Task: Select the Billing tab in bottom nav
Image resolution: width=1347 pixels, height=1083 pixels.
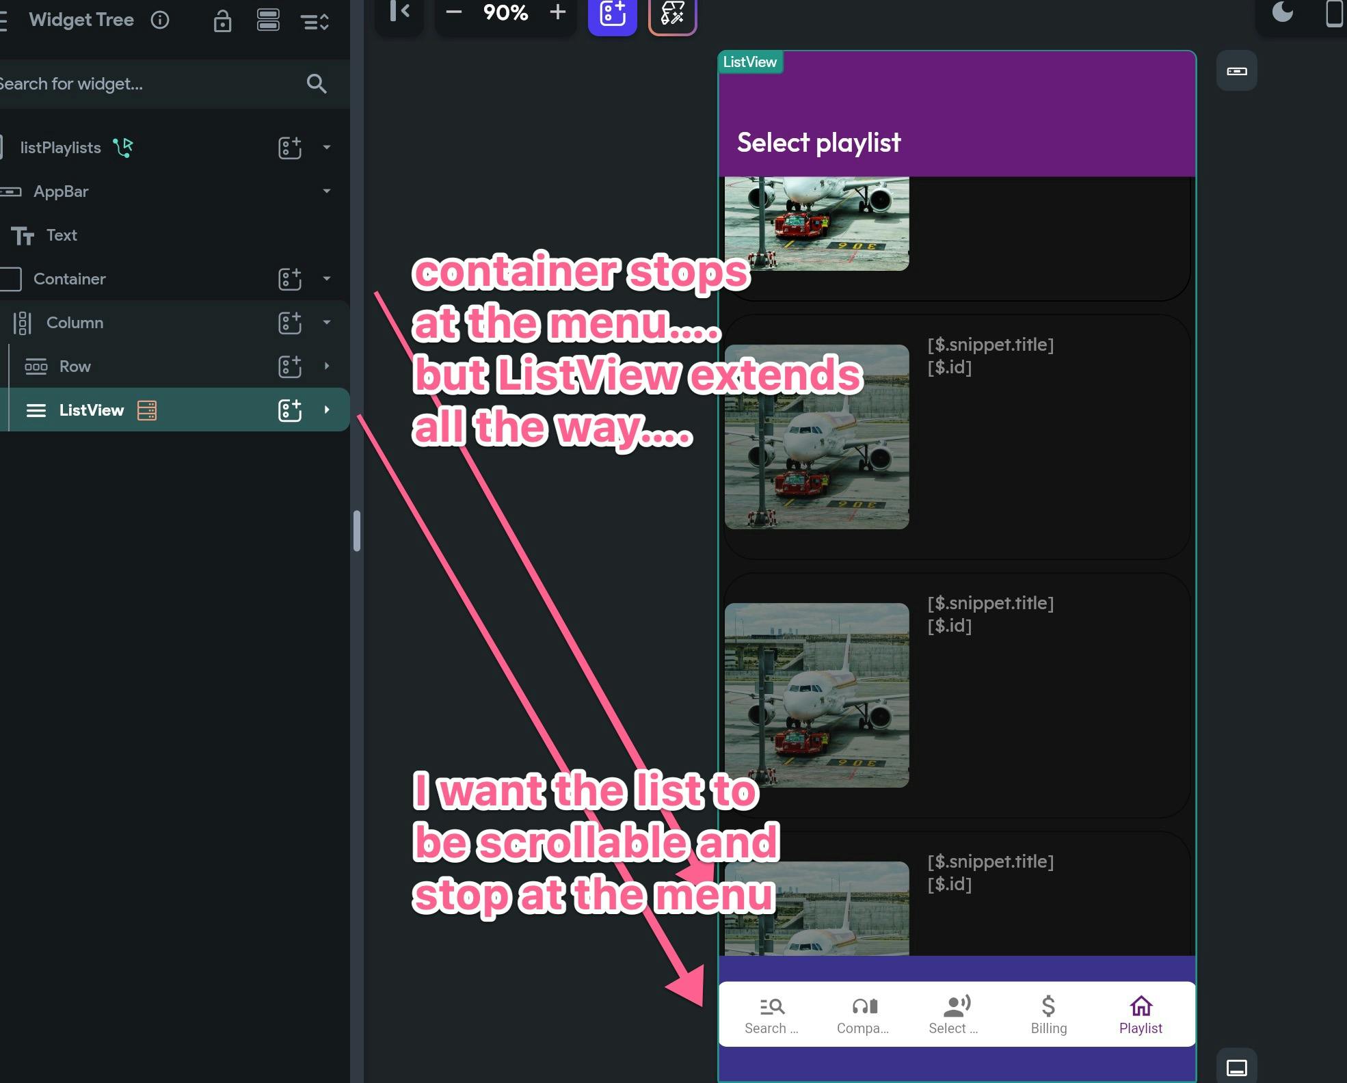Action: [1048, 1015]
